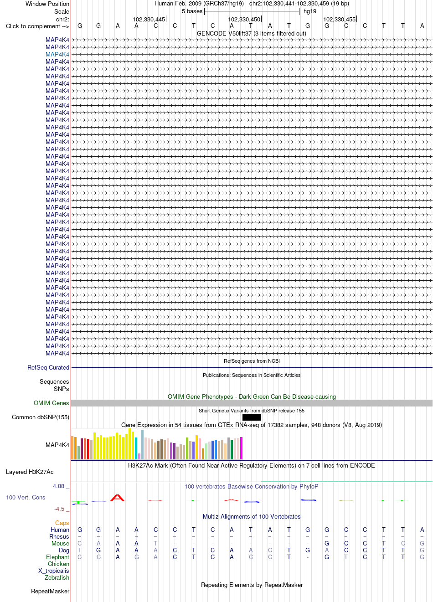Click the 'OMIM Genes' track label
The height and width of the screenshot is (602, 433).
coord(52,403)
